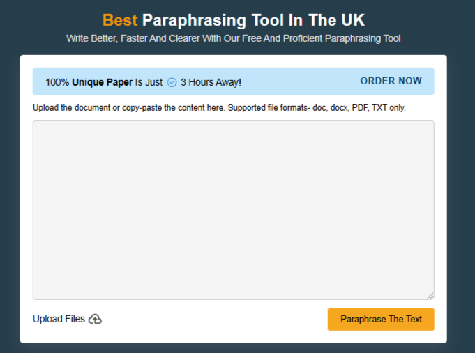Grab the textarea resize handle corner
This screenshot has width=475, height=353.
430,296
